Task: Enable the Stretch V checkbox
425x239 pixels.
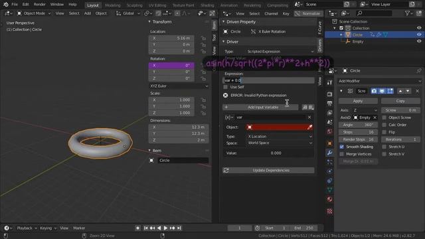Action: point(384,154)
